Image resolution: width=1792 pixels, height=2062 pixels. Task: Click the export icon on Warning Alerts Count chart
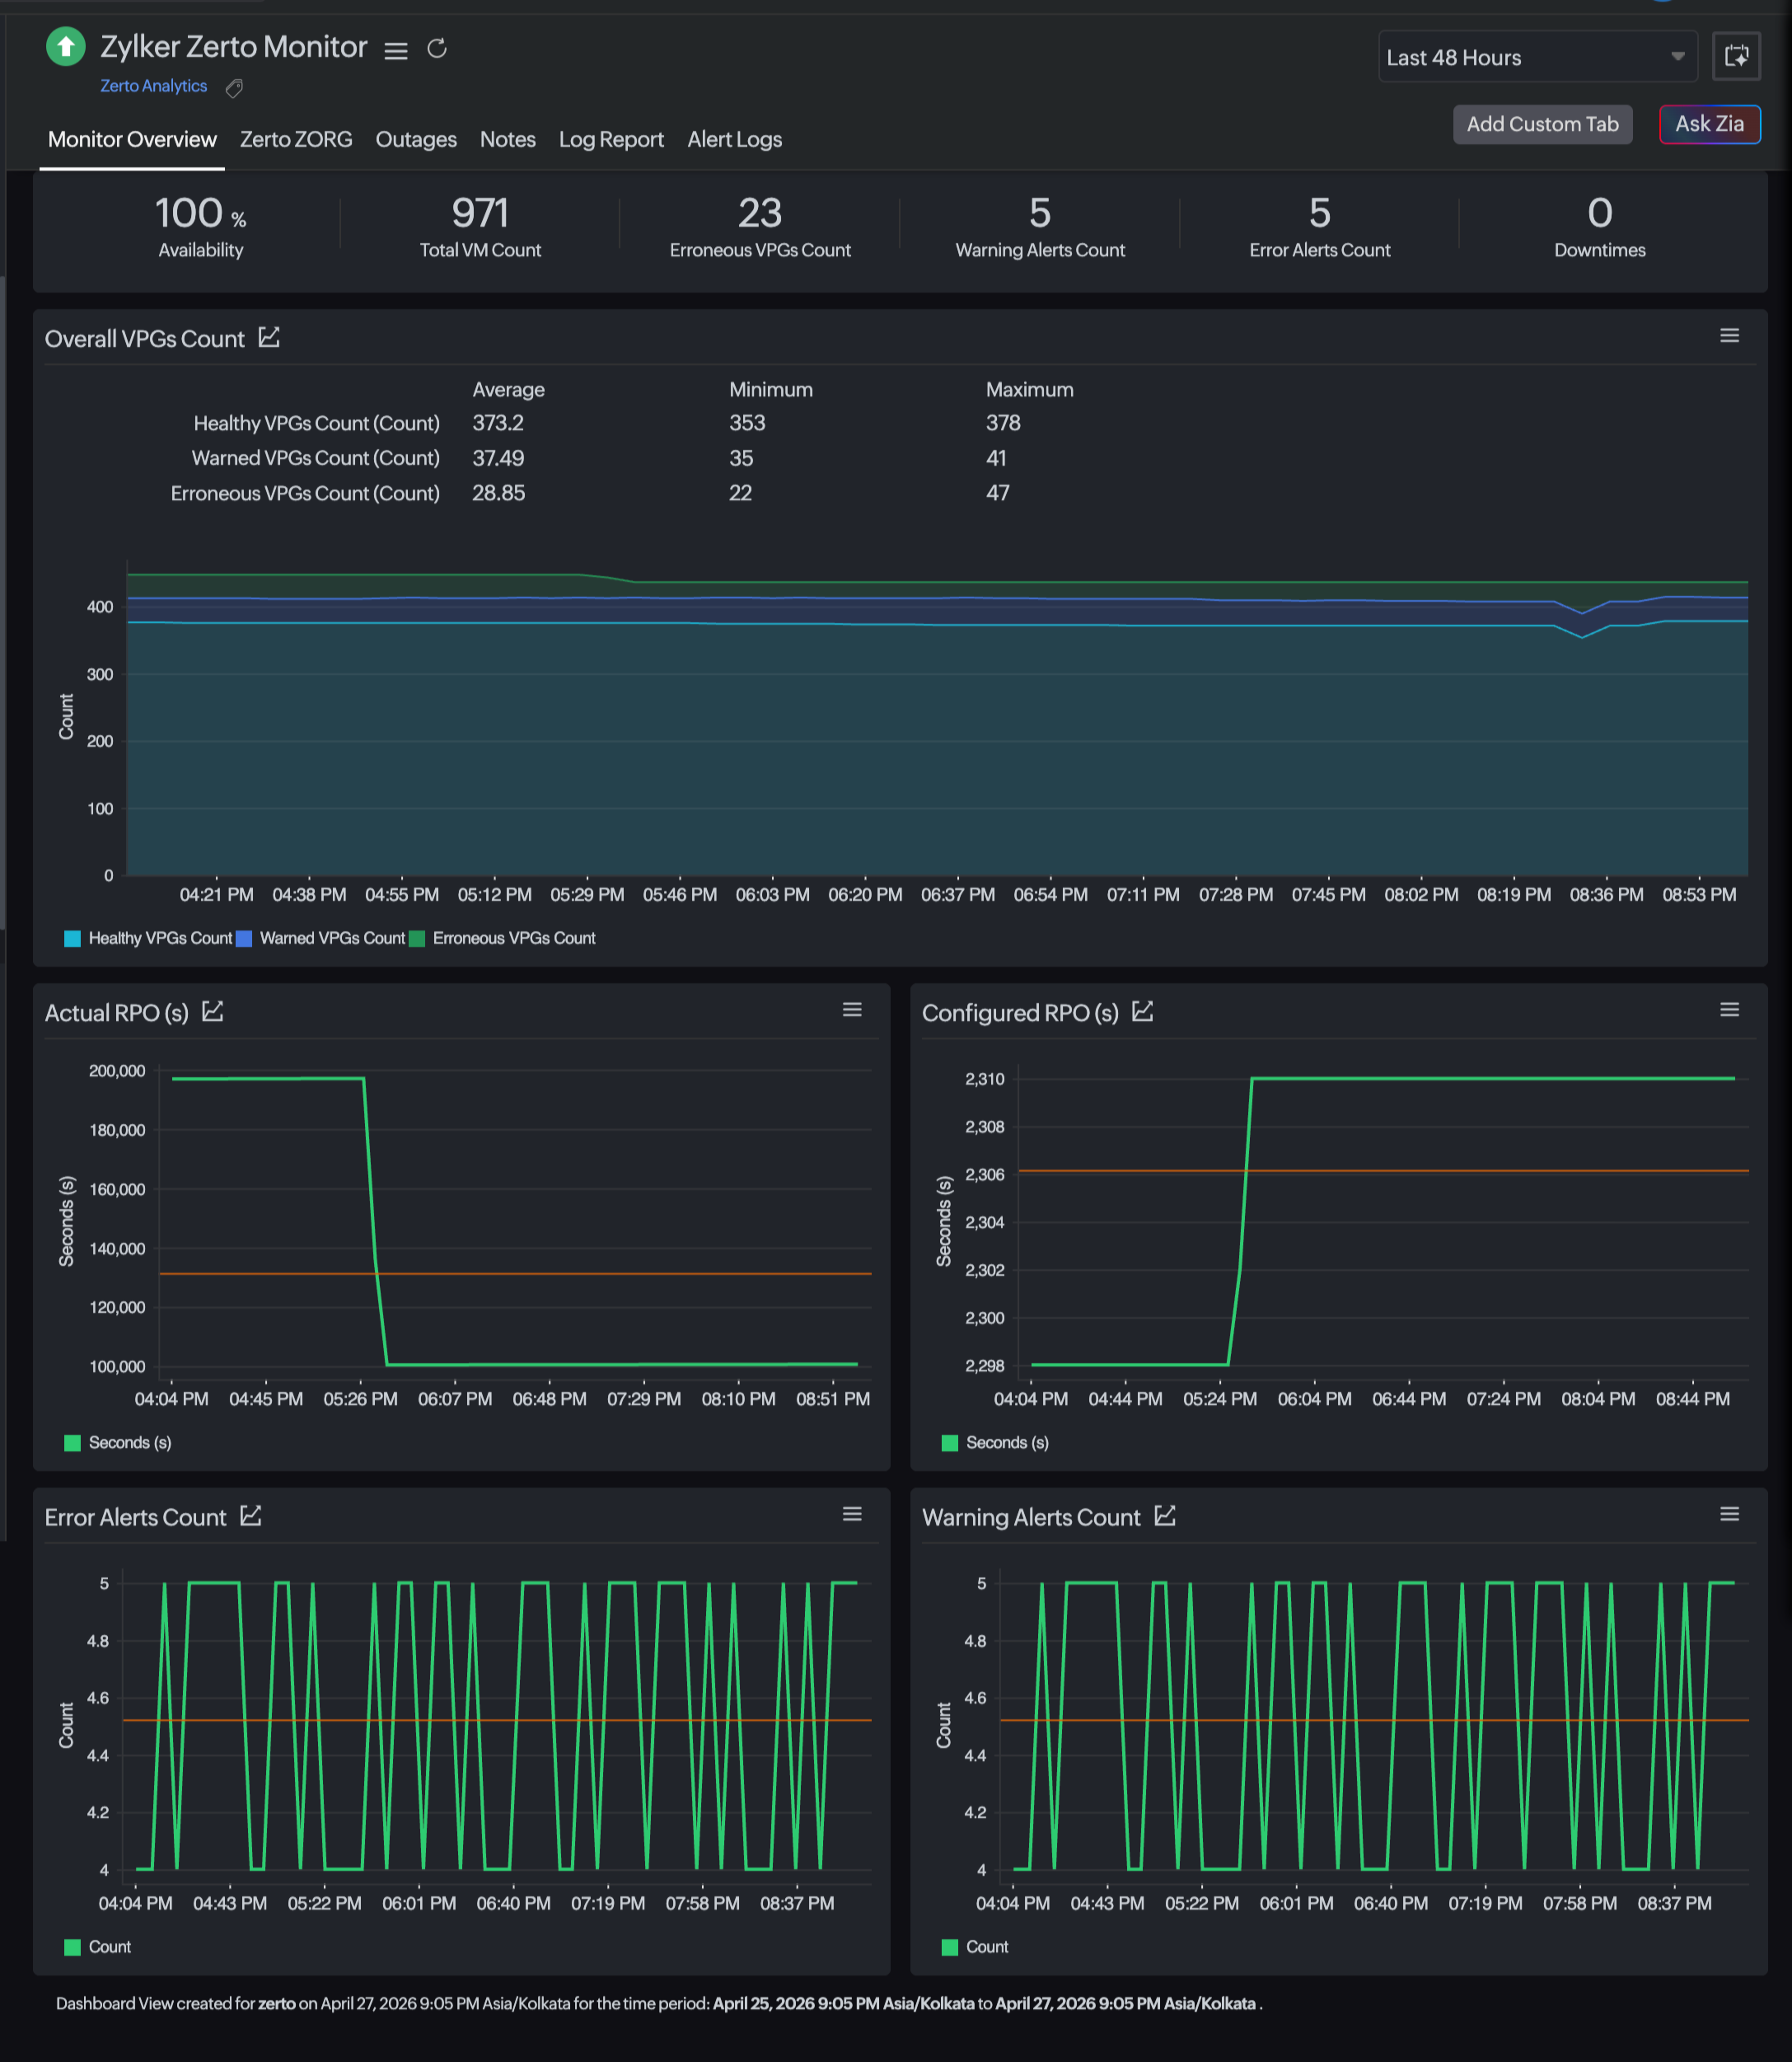pos(1166,1516)
